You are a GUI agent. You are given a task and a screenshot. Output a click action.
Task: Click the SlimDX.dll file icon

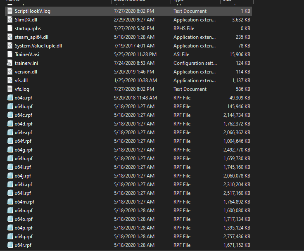[x=10, y=20]
